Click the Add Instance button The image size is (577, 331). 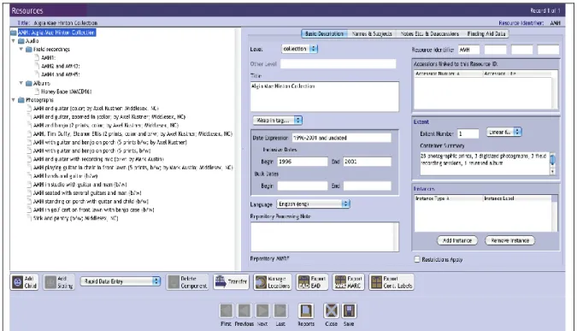click(x=457, y=240)
